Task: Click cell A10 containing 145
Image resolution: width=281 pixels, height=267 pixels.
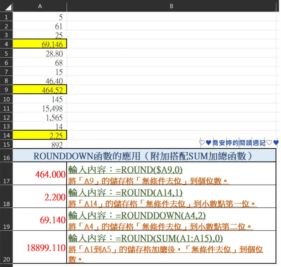Action: pyautogui.click(x=40, y=99)
